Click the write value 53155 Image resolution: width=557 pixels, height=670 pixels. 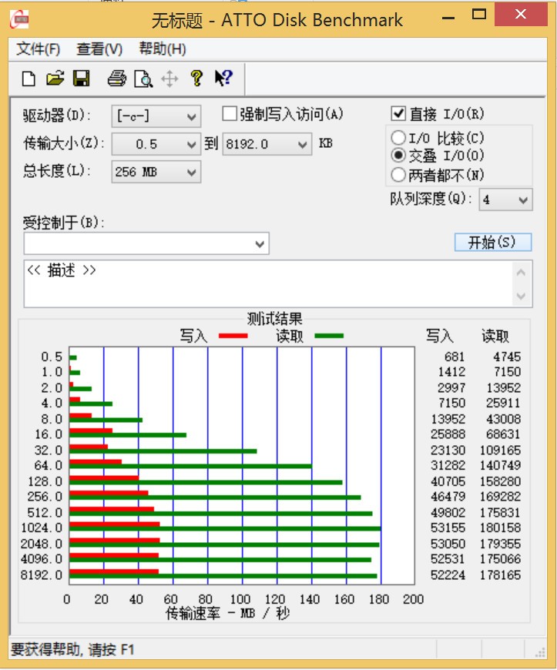coord(448,528)
